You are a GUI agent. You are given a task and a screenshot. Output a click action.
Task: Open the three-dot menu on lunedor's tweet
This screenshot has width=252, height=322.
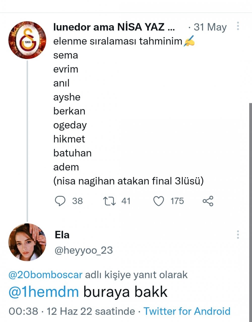(238, 25)
